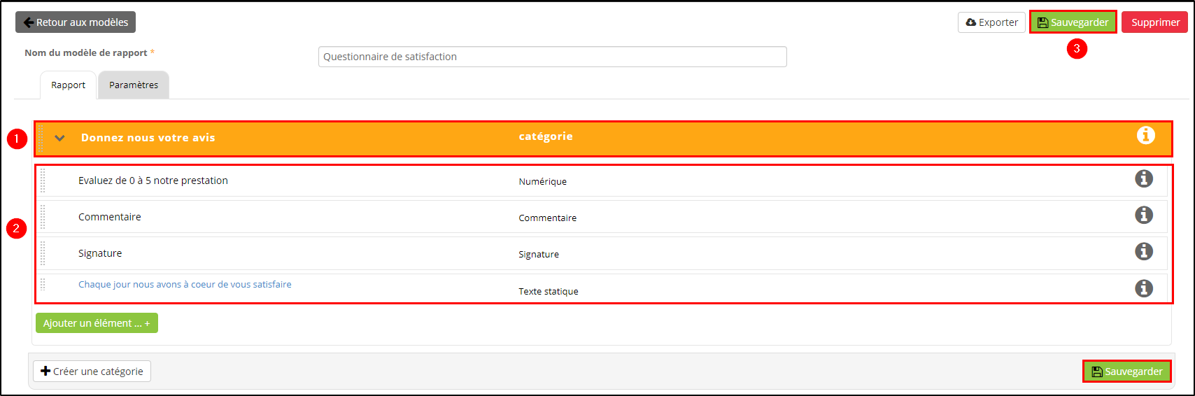Click info icon on Commentaire row

tap(1144, 215)
